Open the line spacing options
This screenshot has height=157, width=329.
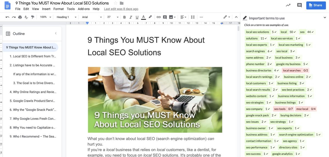pyautogui.click(x=192, y=17)
